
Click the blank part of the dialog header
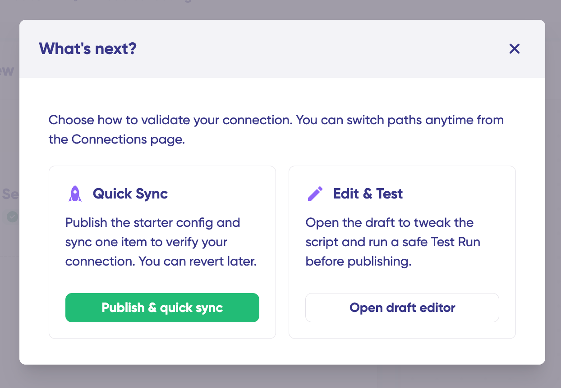click(x=316, y=49)
